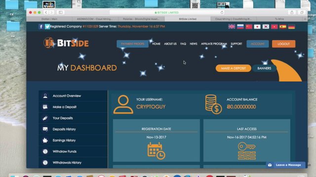Click the last access key icon

click(x=247, y=151)
